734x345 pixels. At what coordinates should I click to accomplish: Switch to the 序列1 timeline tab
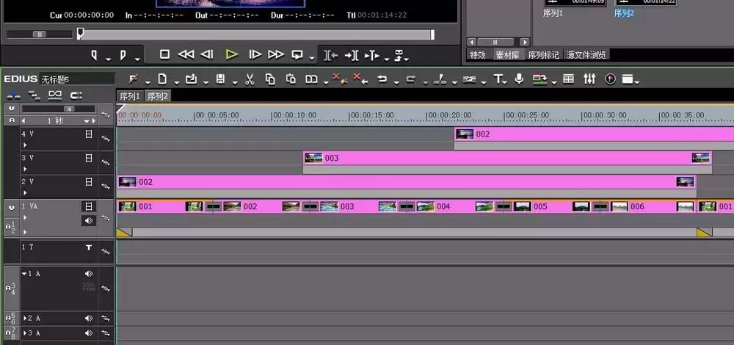click(x=130, y=96)
